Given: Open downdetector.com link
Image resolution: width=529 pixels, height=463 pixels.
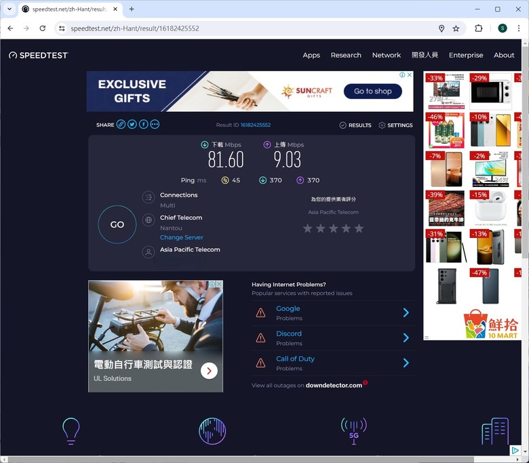Looking at the screenshot, I should click(334, 385).
